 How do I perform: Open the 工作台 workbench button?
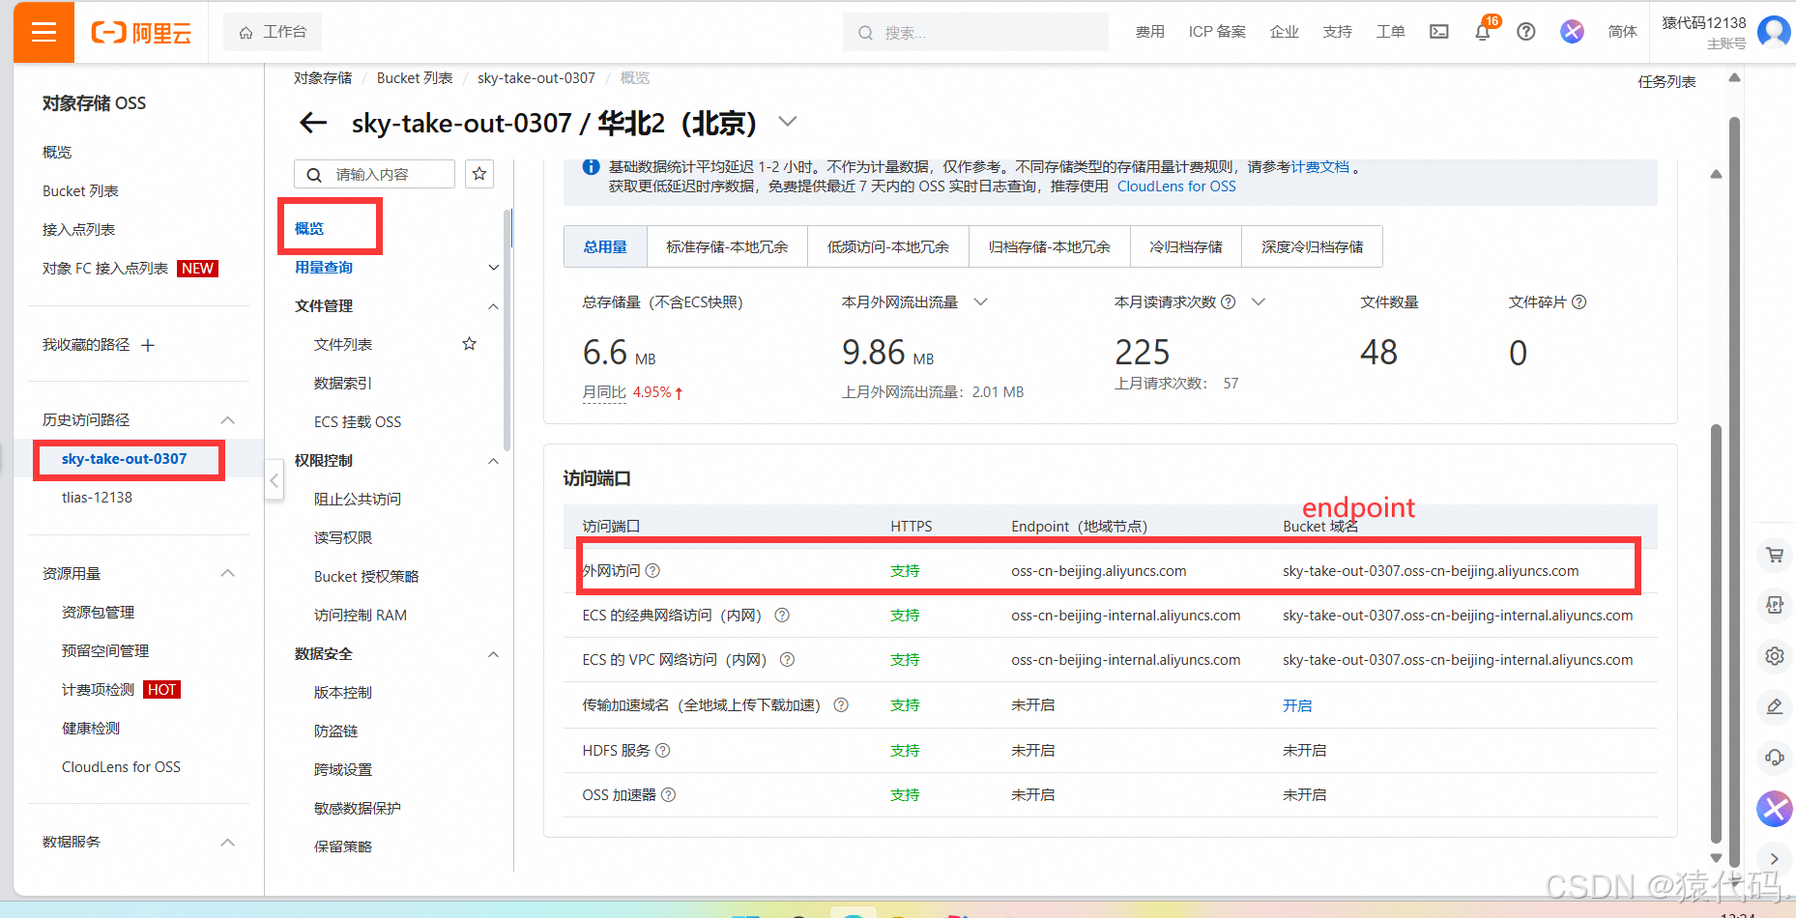273,32
